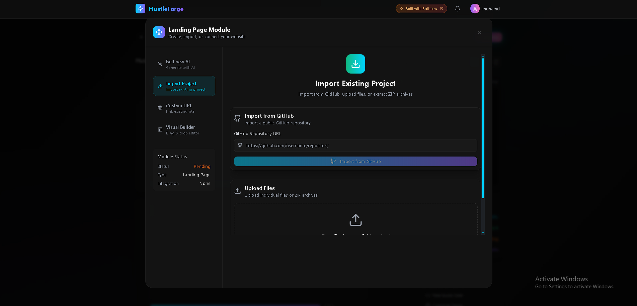Click the HustleForge lightning logo icon
637x306 pixels.
(140, 9)
